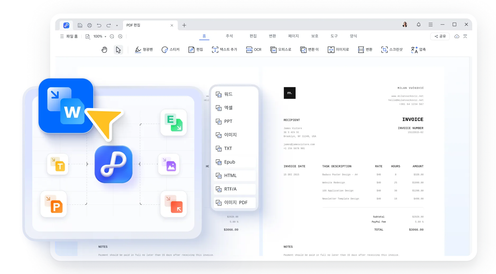Open the user profile avatar
This screenshot has width=496, height=274.
(405, 25)
